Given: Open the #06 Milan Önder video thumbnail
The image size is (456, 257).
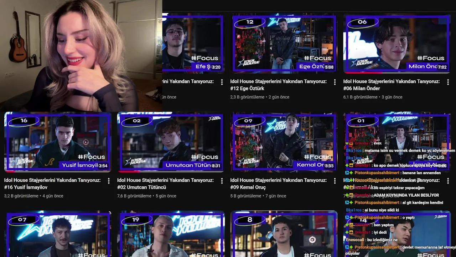Looking at the screenshot, I should 397,44.
